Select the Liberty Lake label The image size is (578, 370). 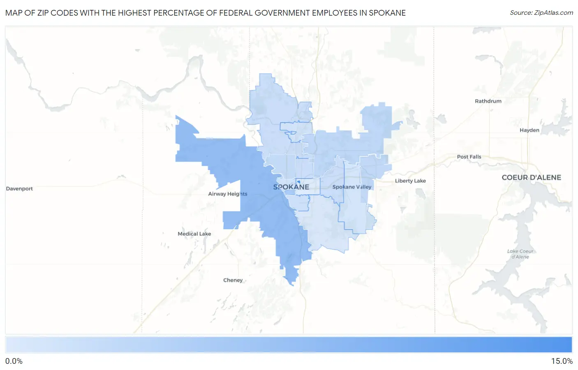click(410, 181)
